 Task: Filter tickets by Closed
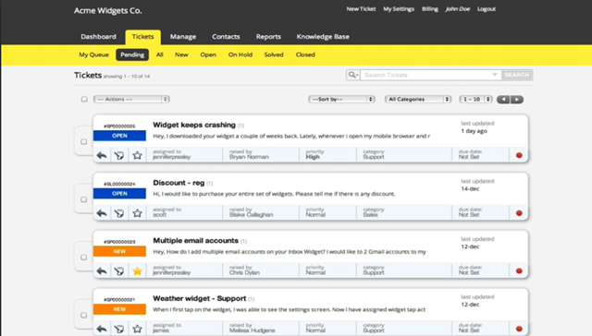[305, 54]
